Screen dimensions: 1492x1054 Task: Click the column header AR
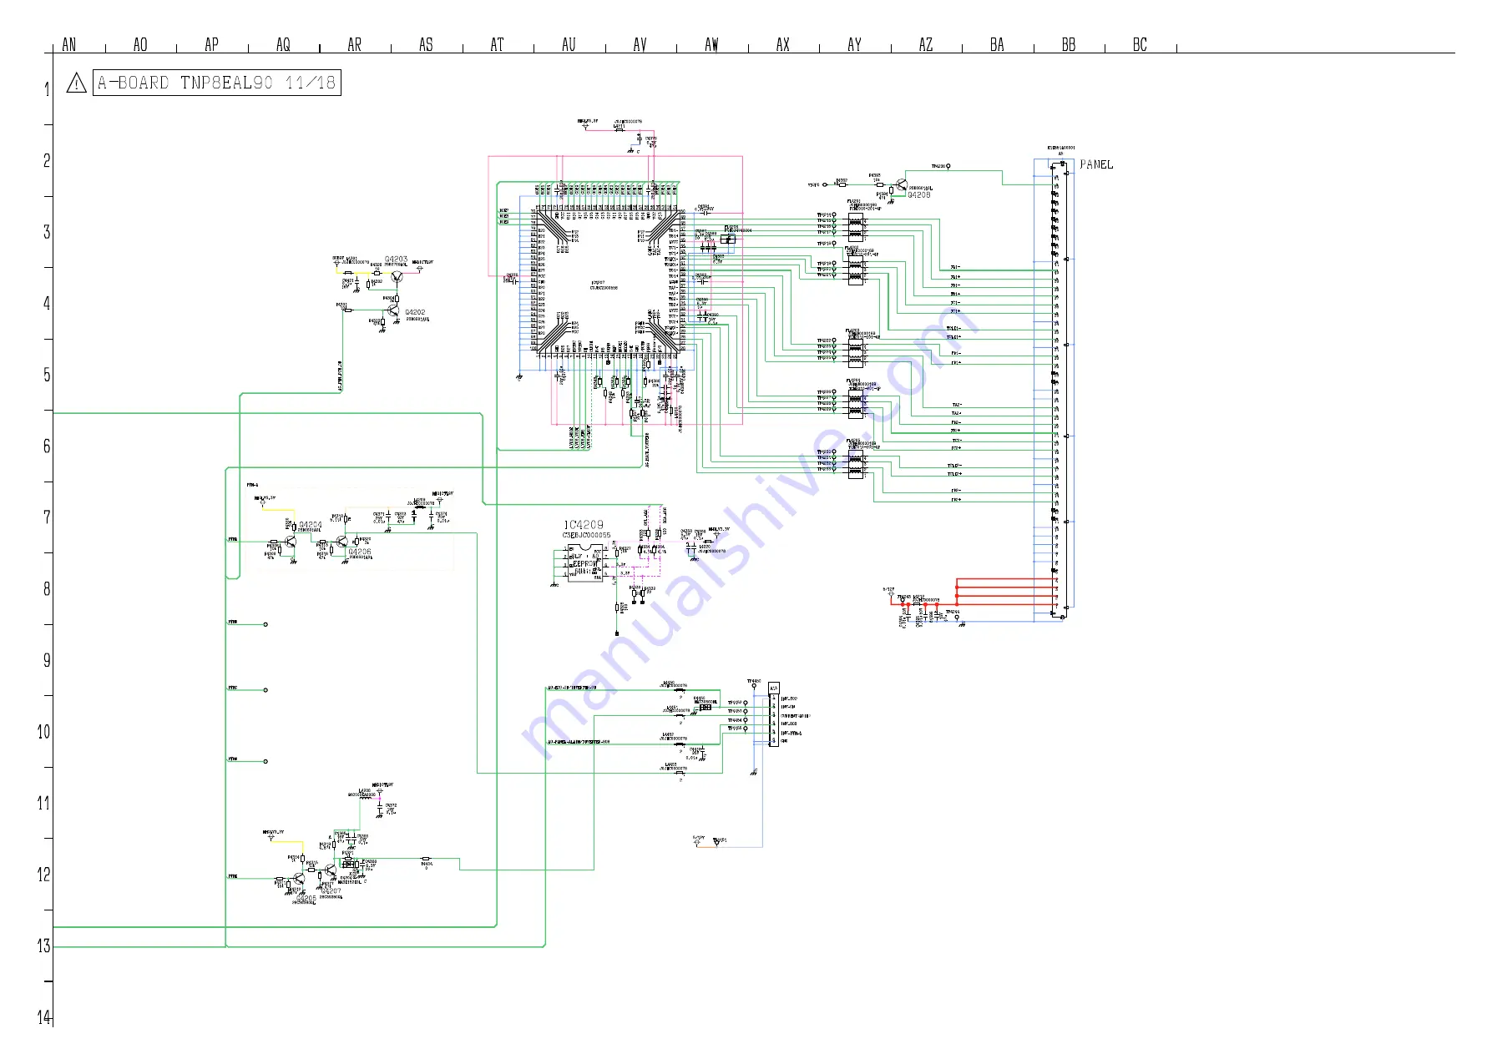pyautogui.click(x=355, y=44)
